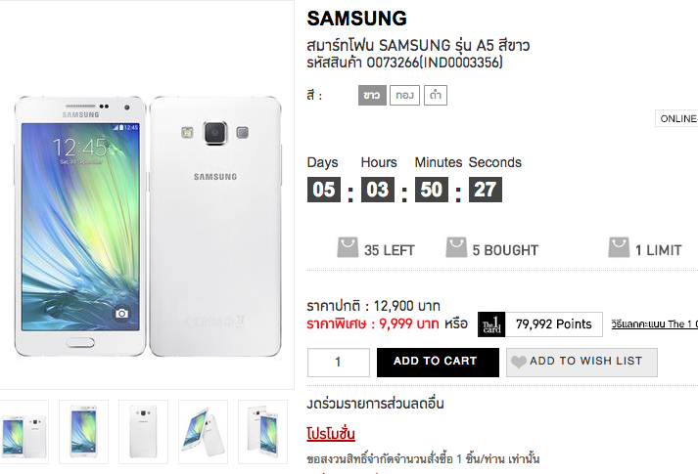The height and width of the screenshot is (474, 698).
Task: Select the white (ขาว) color option
Action: tap(372, 96)
